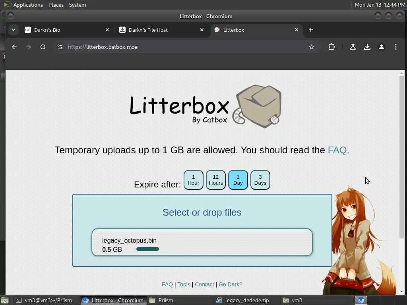Click the legacy_octopus.bin upload progress bar
Image resolution: width=407 pixels, height=305 pixels.
[x=147, y=249]
